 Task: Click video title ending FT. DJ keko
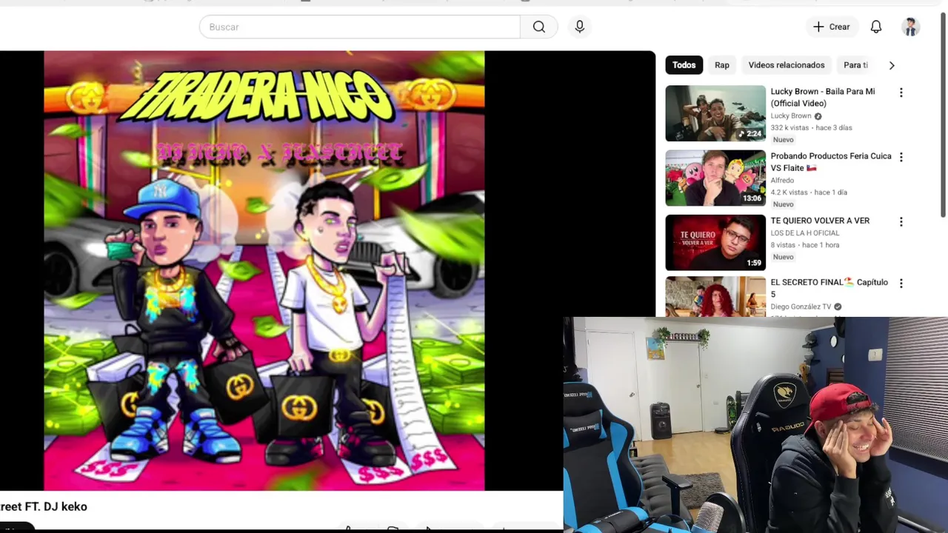pos(44,506)
